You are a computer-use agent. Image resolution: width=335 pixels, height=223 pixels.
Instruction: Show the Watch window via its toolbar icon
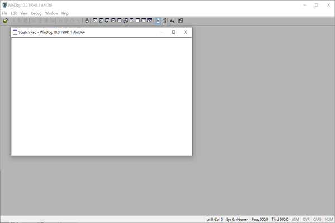point(101,21)
